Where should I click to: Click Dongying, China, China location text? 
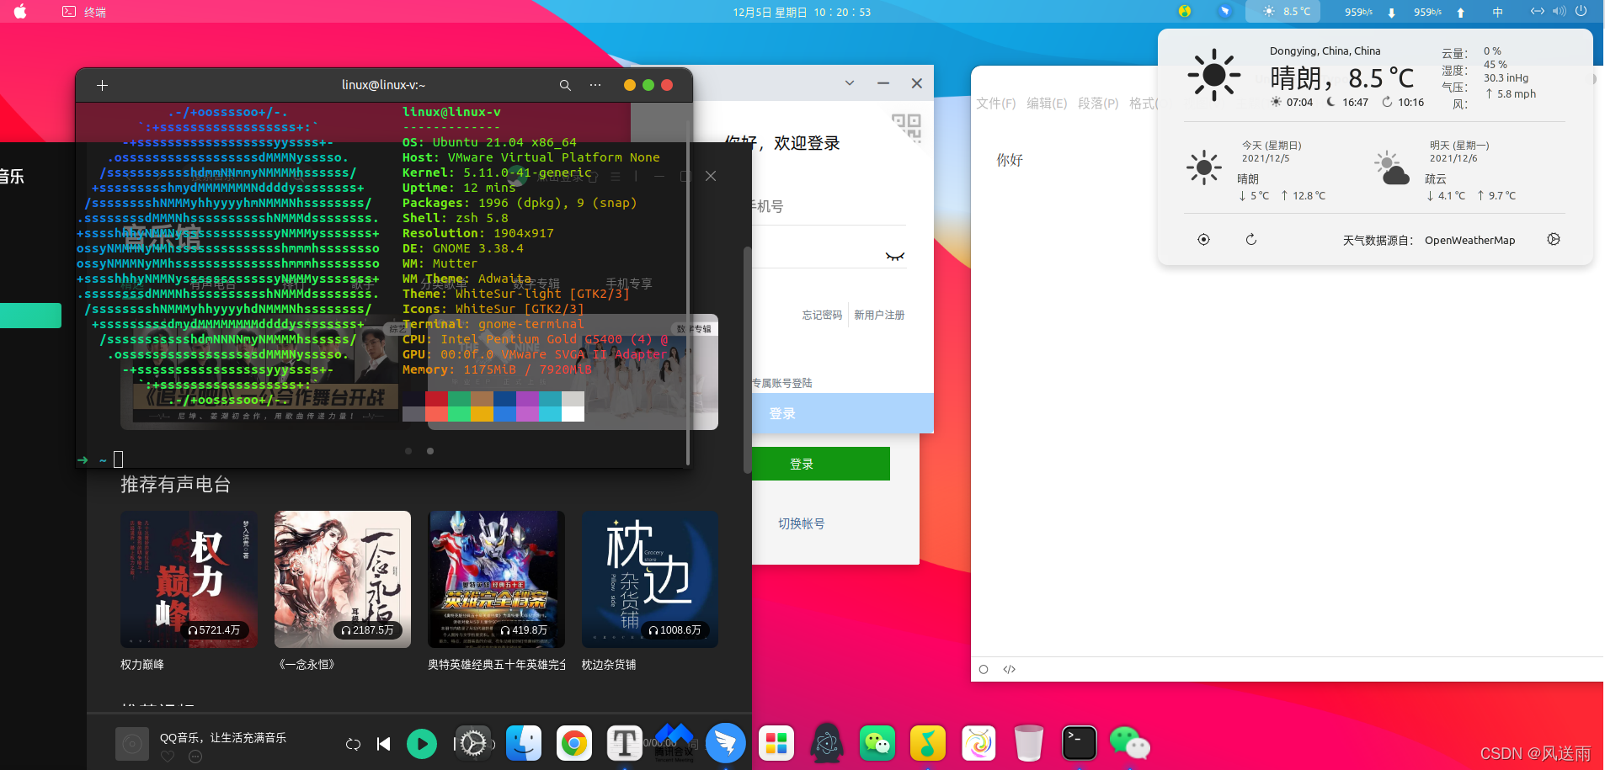click(x=1325, y=51)
